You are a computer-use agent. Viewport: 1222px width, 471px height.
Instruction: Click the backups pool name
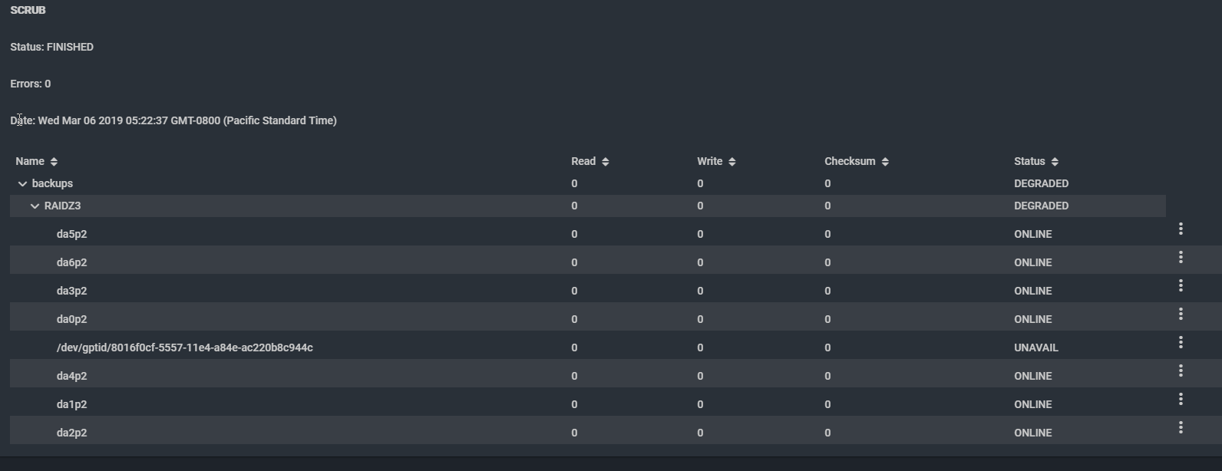52,183
